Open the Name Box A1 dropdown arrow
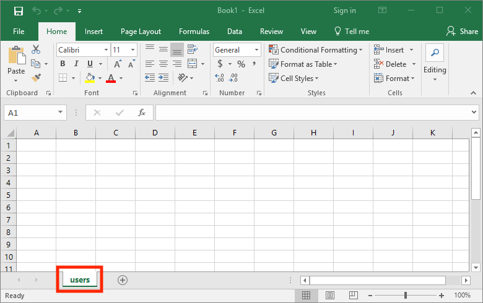The height and width of the screenshot is (303, 483). [61, 113]
